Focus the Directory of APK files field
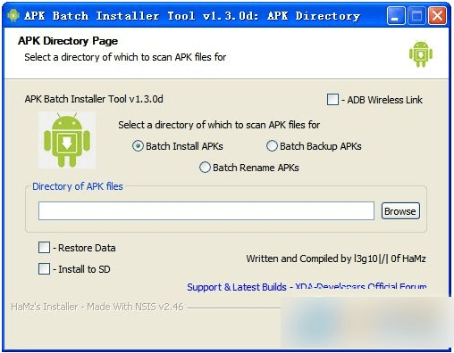The width and height of the screenshot is (454, 353). [206, 211]
